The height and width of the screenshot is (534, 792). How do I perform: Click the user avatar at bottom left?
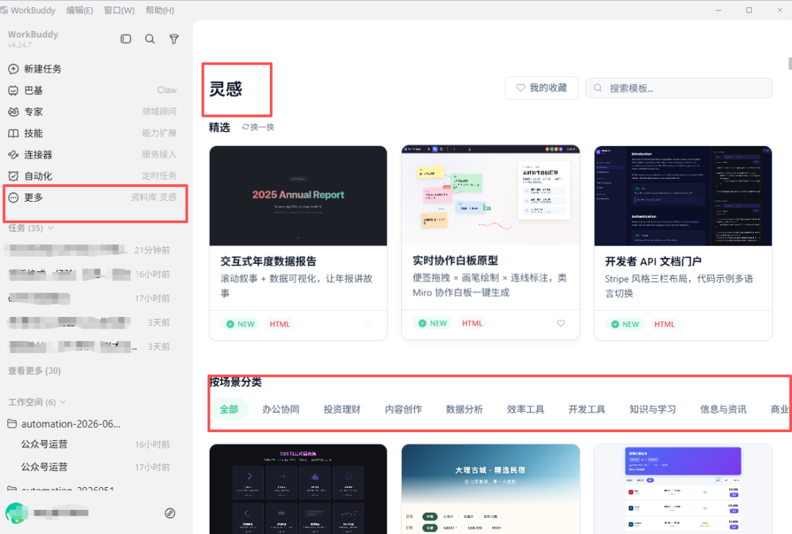(17, 513)
